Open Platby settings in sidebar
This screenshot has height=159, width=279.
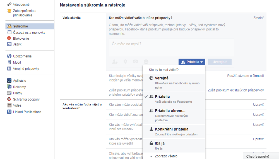(18, 93)
